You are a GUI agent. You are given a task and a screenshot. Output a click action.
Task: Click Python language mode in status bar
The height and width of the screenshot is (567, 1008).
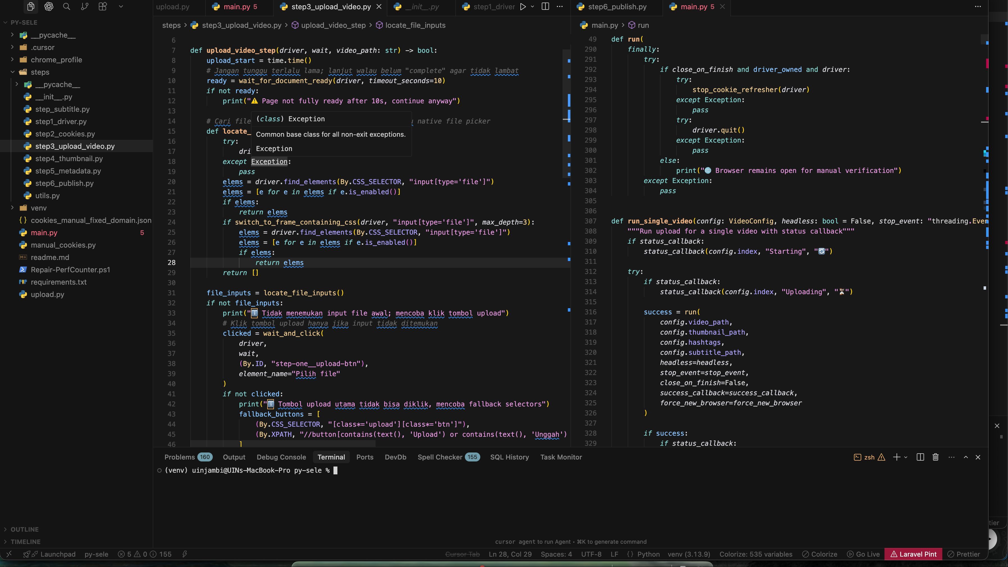(x=648, y=554)
